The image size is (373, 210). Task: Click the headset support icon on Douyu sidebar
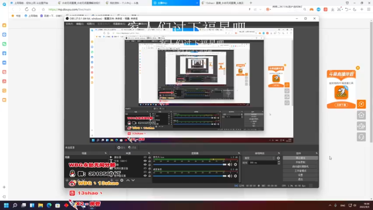coord(361,137)
